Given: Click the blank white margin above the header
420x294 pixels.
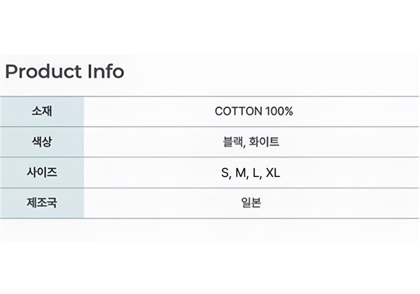Looking at the screenshot, I should 210,27.
